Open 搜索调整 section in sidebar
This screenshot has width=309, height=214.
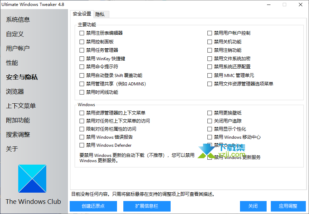[18, 134]
